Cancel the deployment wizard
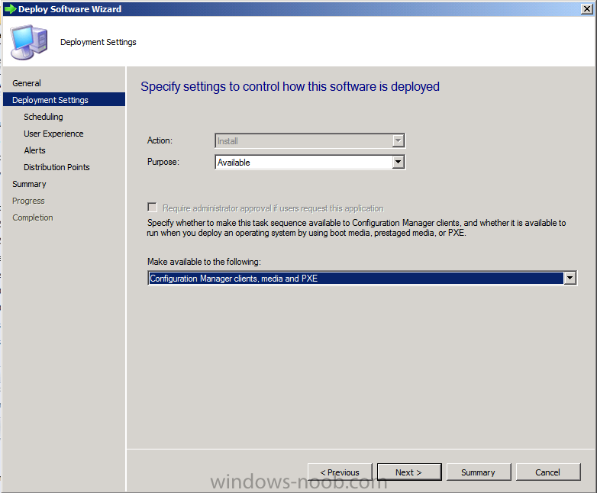597x493 pixels. tap(547, 472)
